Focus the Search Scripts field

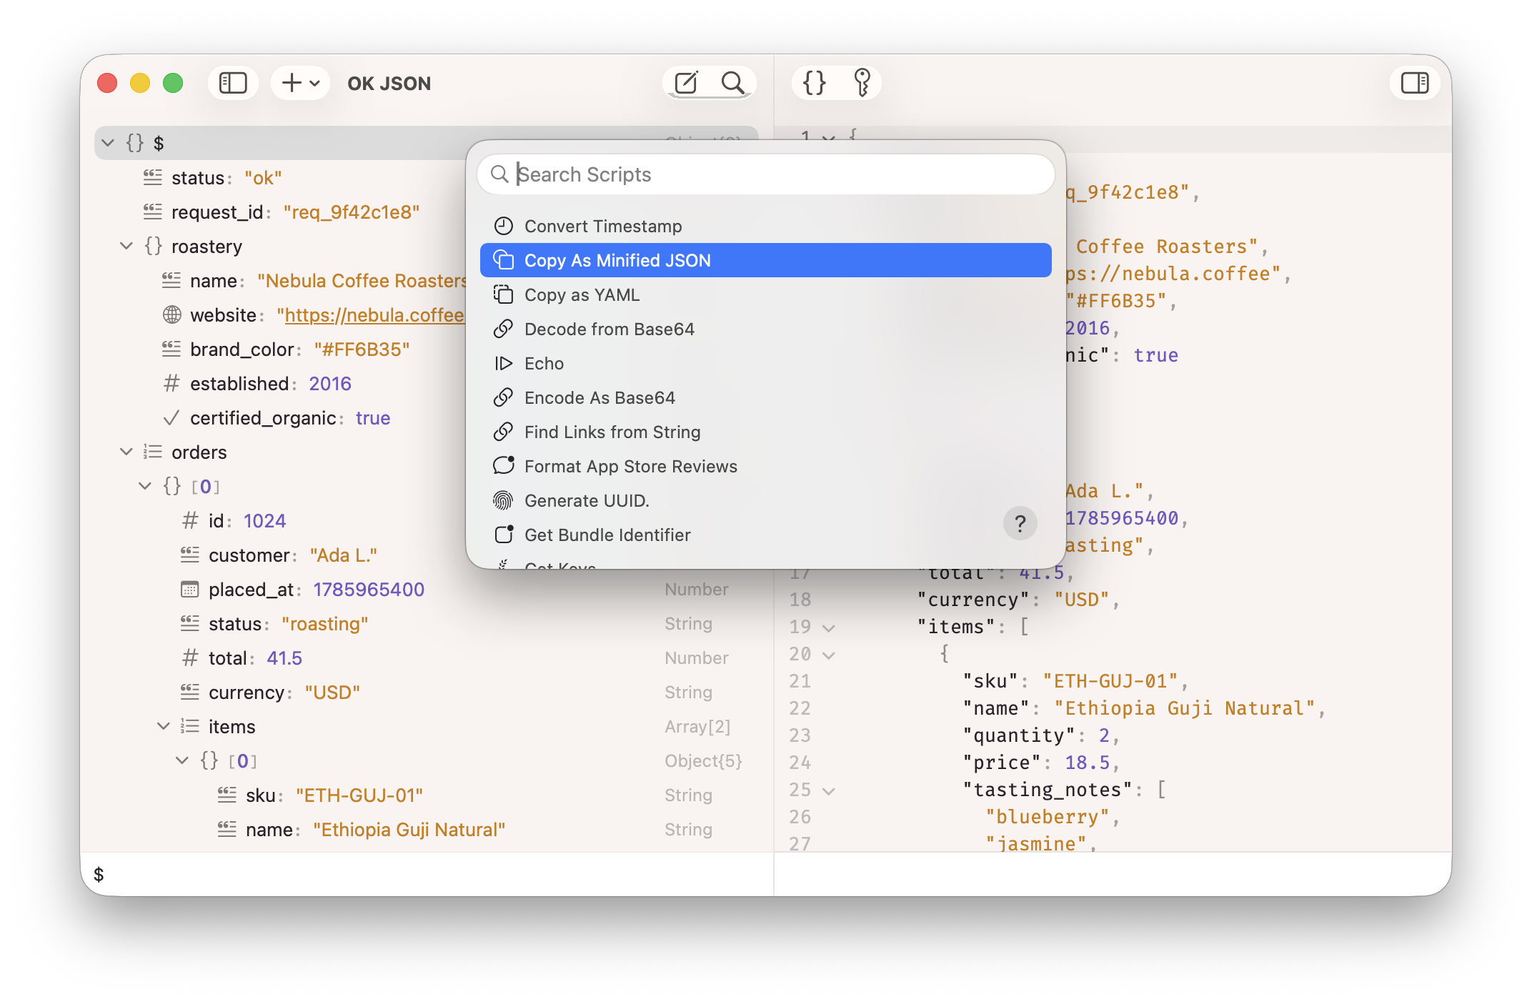(766, 174)
